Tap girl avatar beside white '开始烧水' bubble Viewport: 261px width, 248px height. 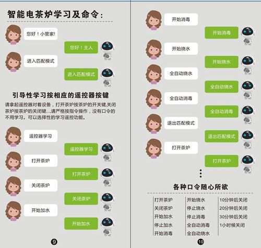[153, 50]
